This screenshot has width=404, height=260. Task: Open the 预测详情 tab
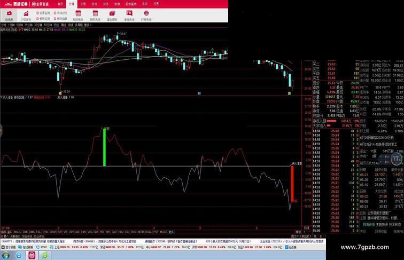[x=368, y=224]
